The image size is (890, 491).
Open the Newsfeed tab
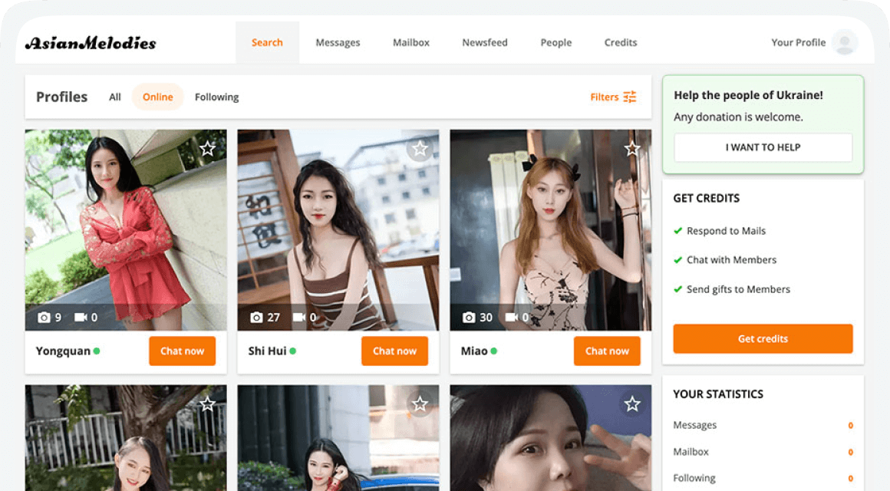[x=485, y=42]
